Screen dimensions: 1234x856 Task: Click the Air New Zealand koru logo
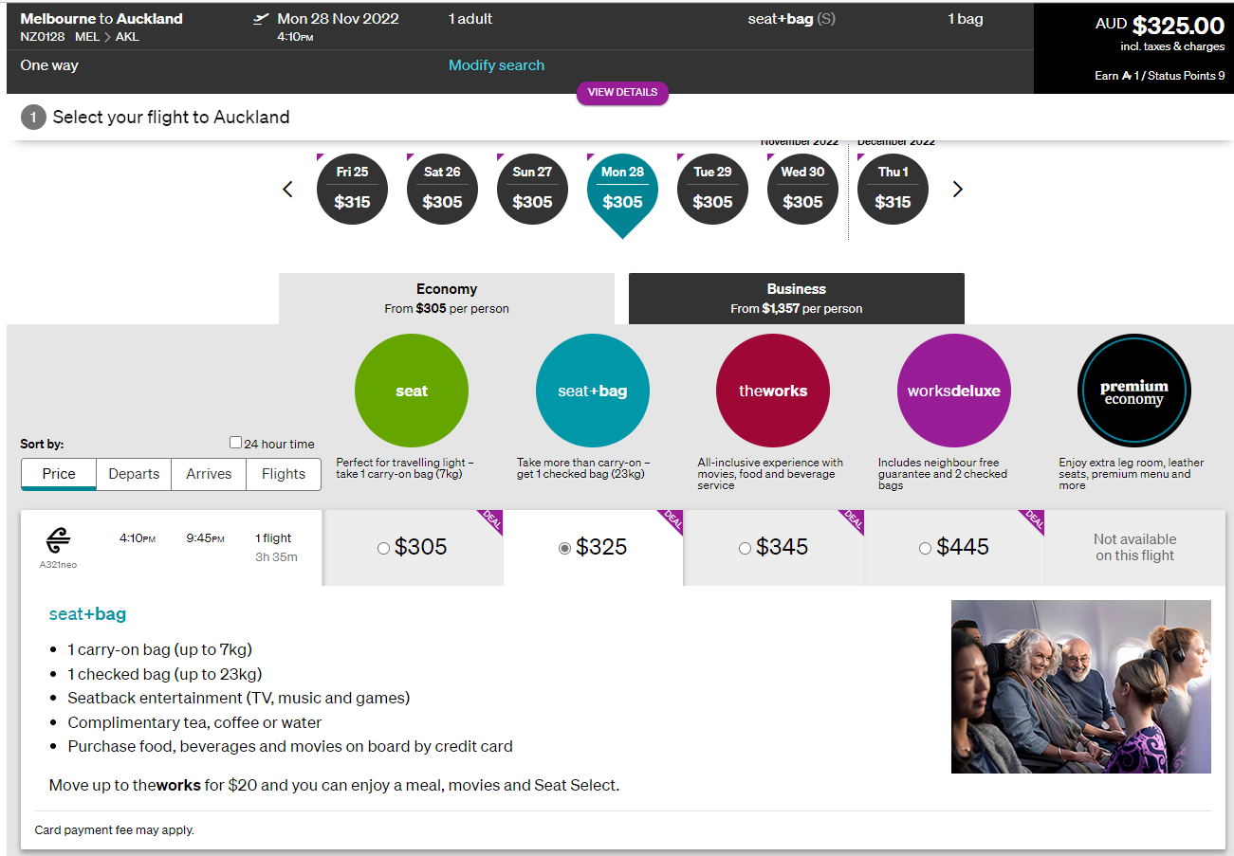(58, 541)
